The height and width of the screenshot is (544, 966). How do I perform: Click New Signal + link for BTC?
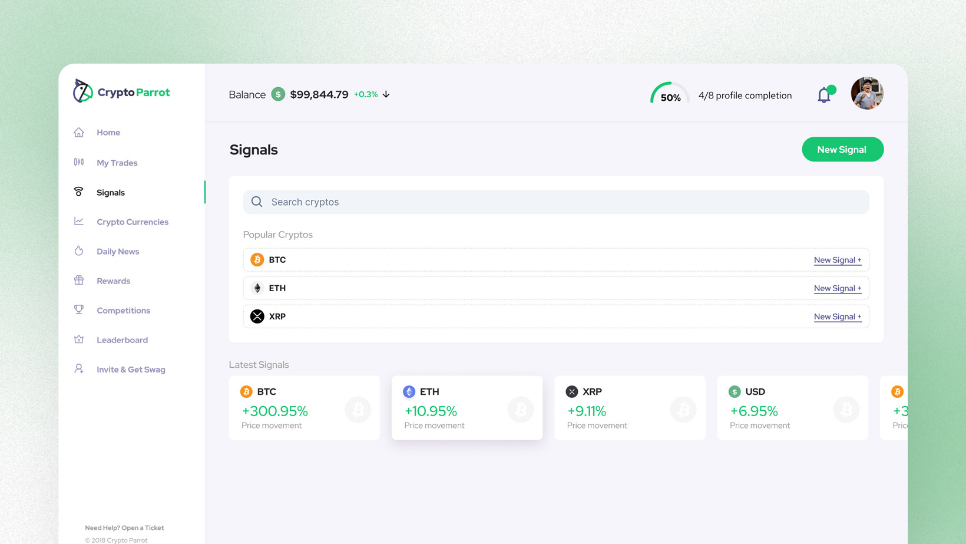point(837,260)
